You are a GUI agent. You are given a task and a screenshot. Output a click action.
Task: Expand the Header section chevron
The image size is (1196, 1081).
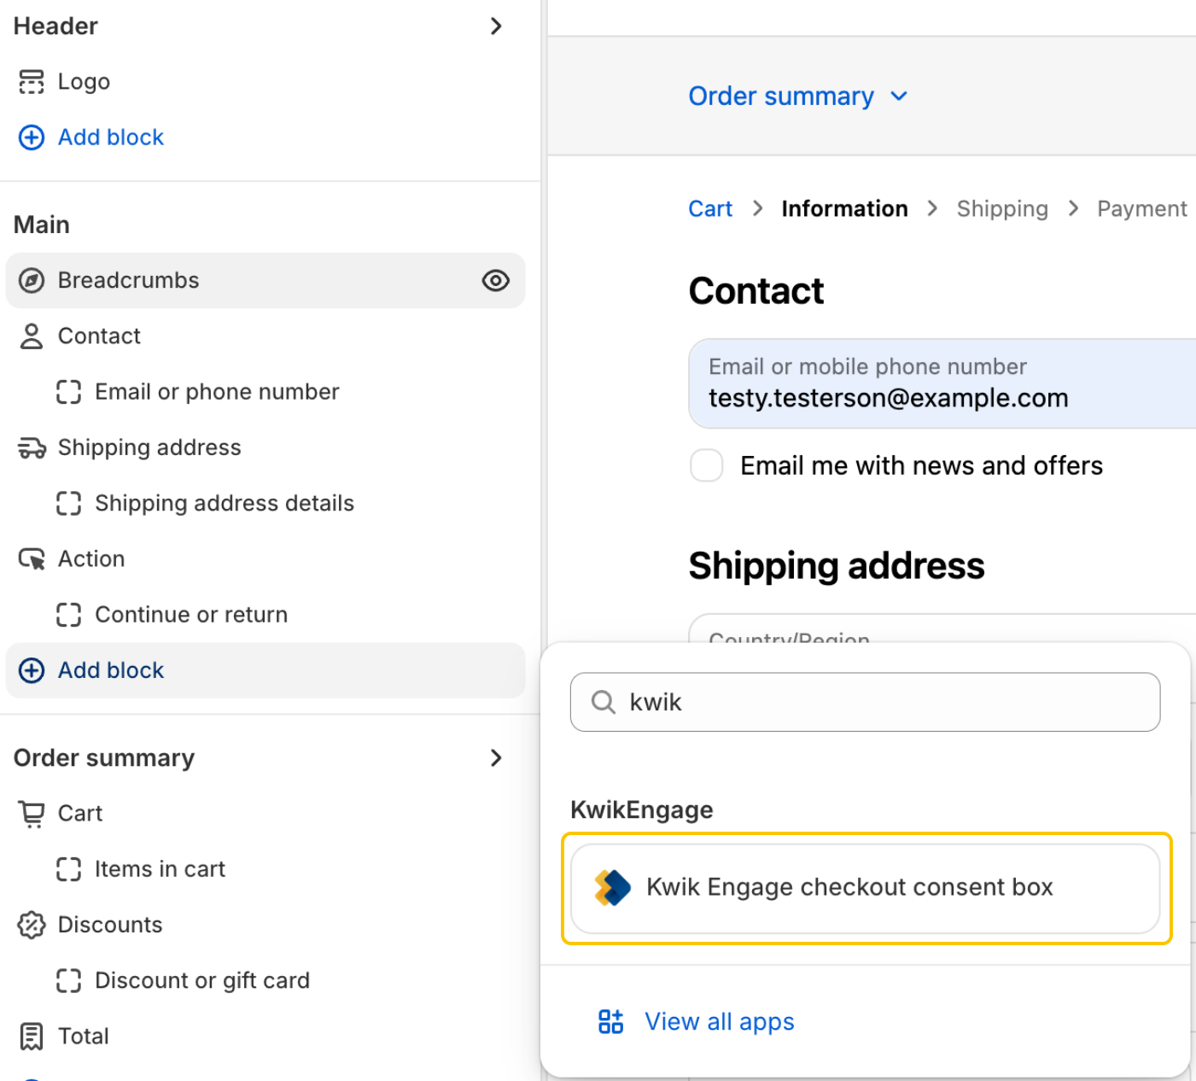(496, 26)
